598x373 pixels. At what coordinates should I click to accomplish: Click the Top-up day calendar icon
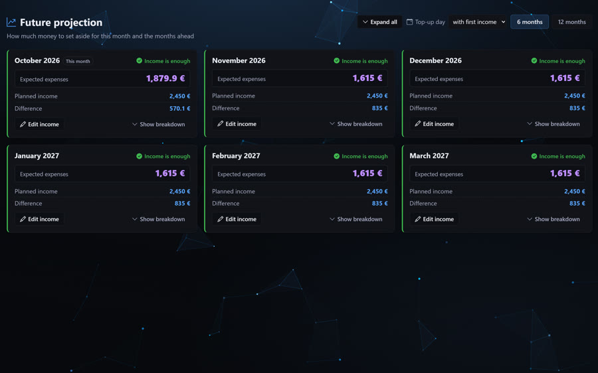coord(409,22)
